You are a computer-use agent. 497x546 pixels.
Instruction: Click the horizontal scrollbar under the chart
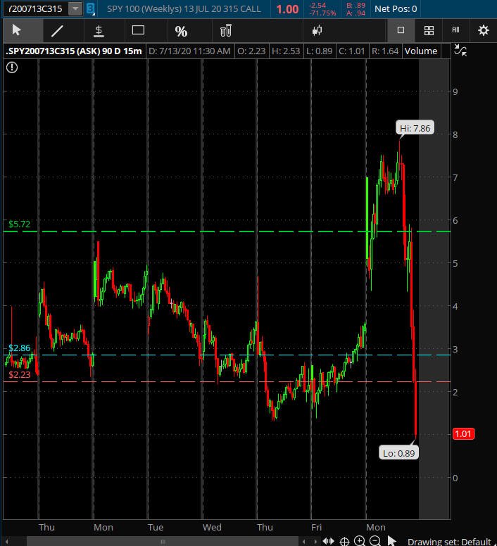[162, 541]
